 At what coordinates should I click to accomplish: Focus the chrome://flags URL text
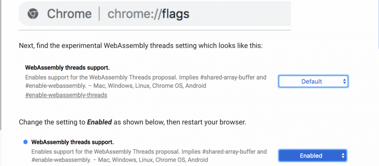pos(148,14)
